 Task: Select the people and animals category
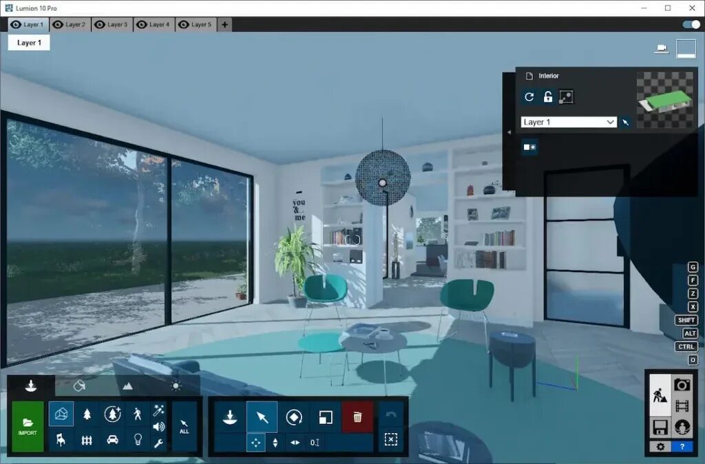tap(138, 414)
